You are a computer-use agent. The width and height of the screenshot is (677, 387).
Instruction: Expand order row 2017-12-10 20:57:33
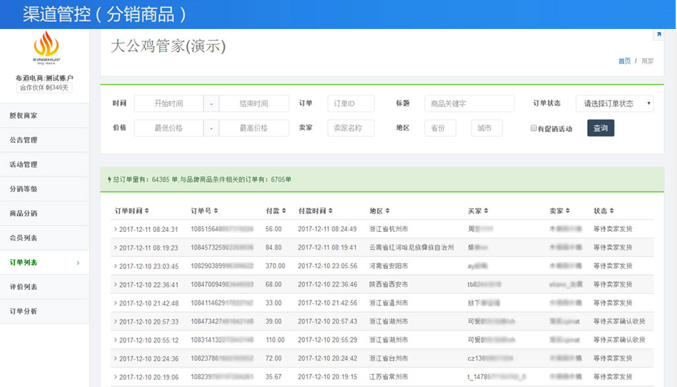click(115, 322)
